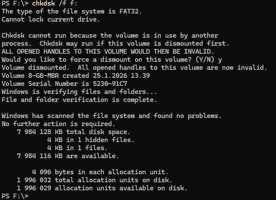Click the bottom "PS F:\>" prompt
The width and height of the screenshot is (276, 200).
pos(15,196)
